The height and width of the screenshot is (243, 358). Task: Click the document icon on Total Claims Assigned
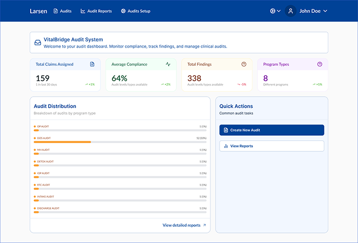point(92,64)
